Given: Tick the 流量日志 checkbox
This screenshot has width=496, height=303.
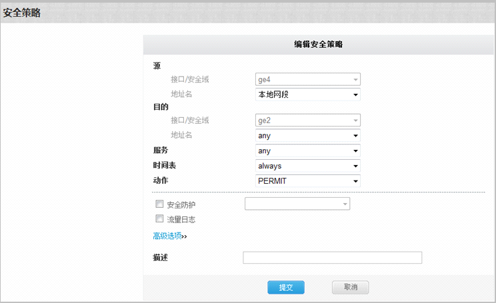Looking at the screenshot, I should [159, 218].
